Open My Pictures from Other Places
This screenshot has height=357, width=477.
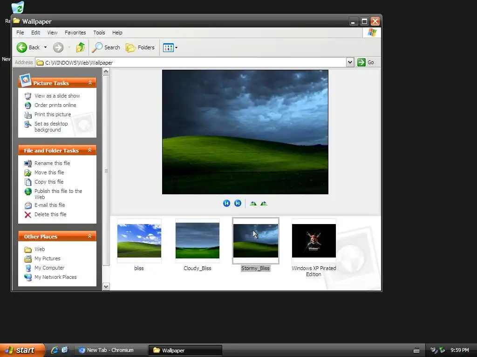pyautogui.click(x=48, y=258)
